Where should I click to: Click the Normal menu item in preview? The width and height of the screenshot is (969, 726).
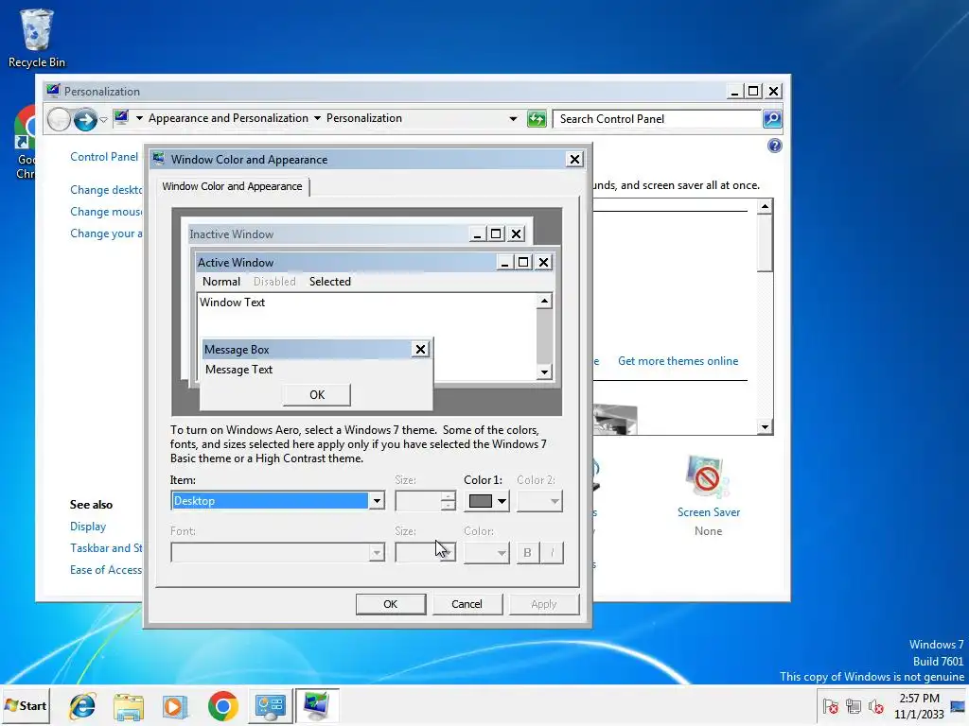point(221,282)
